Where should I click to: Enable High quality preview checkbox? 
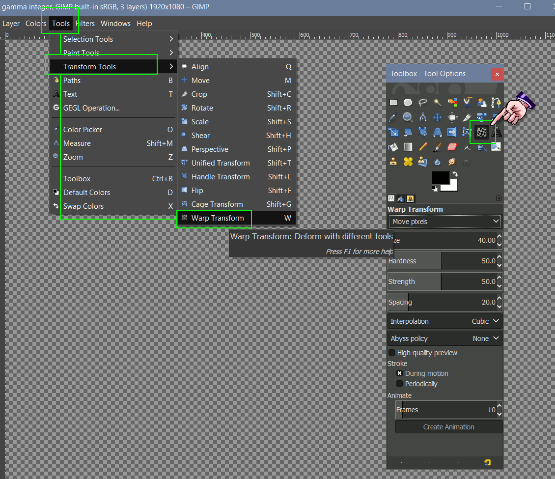(392, 353)
